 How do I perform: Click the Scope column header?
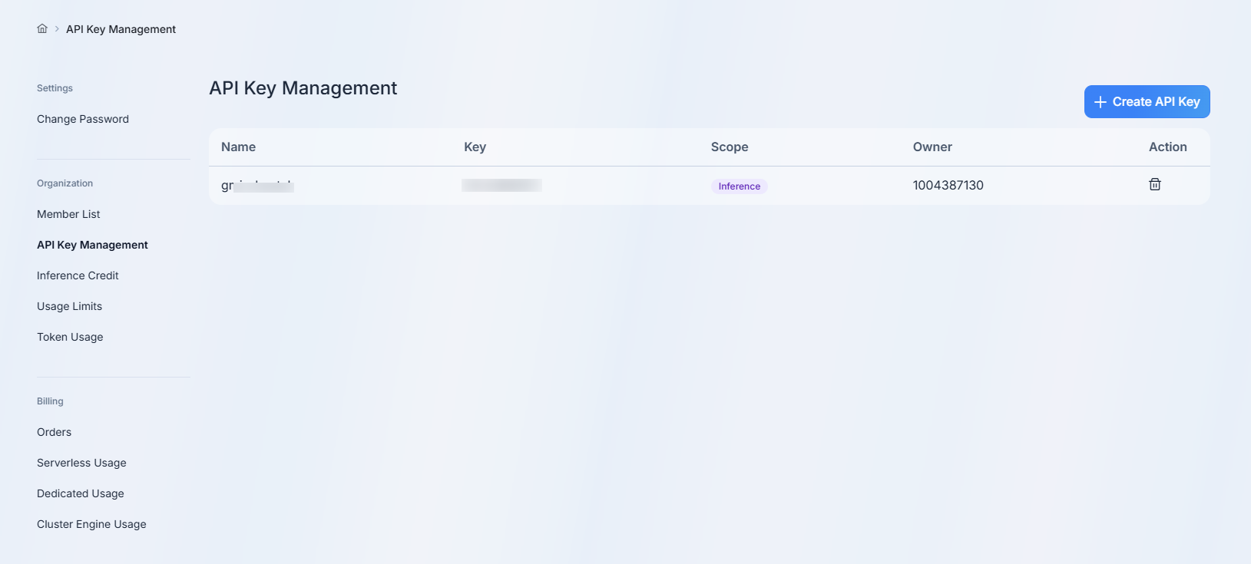point(729,147)
